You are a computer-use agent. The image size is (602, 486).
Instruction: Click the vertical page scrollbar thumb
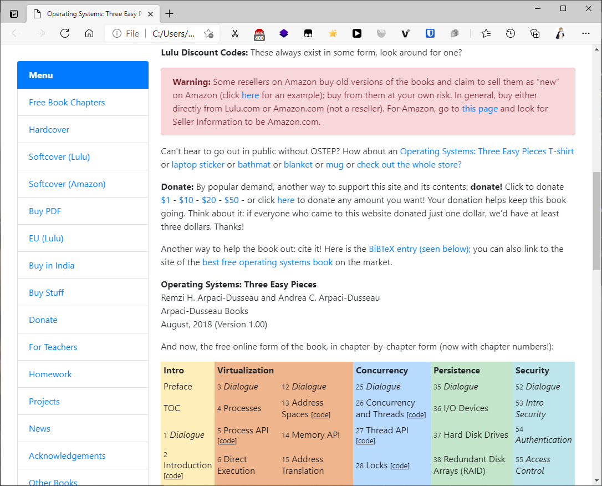596,221
